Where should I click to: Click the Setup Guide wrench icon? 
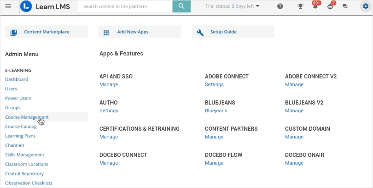click(200, 33)
